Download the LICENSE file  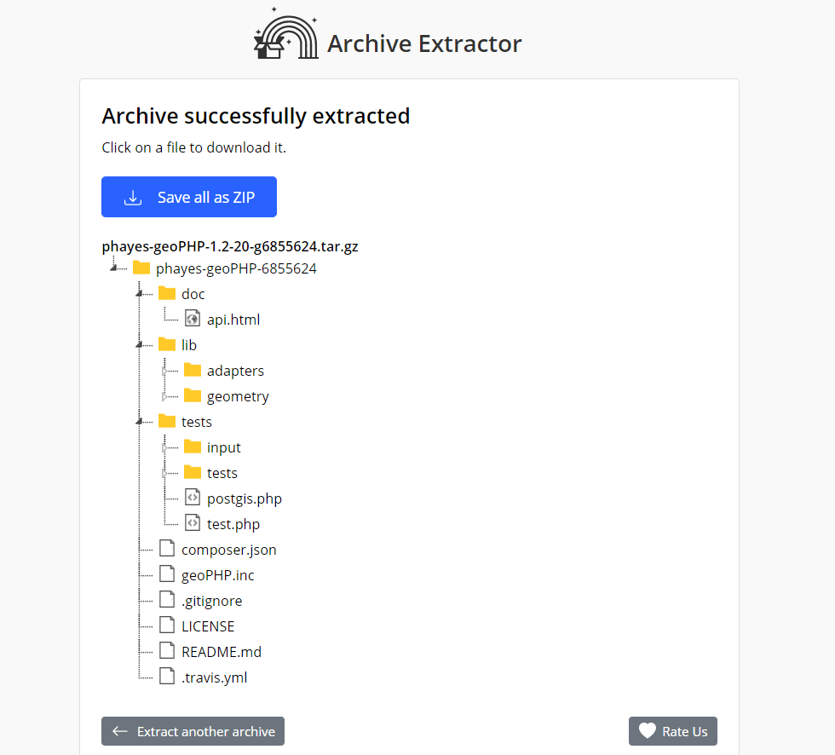[x=207, y=626]
